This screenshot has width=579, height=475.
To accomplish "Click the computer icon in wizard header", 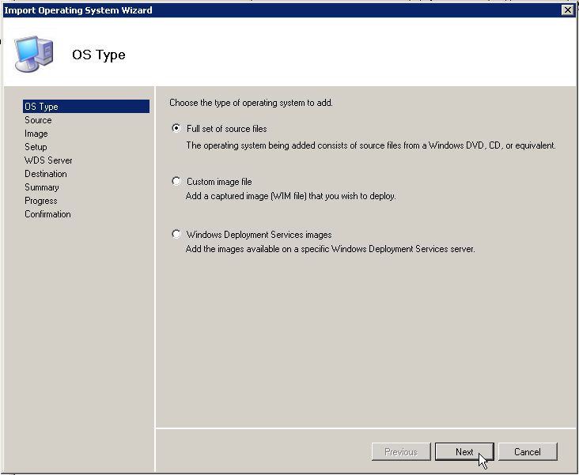I will pyautogui.click(x=35, y=53).
